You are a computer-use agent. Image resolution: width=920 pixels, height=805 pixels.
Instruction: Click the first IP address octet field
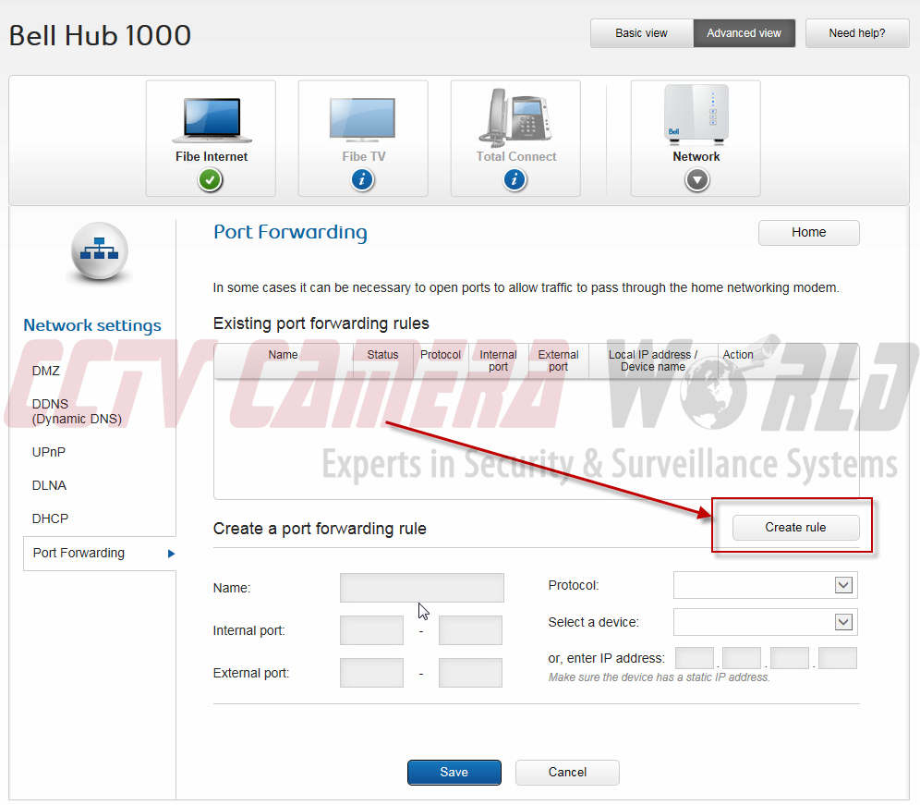(x=695, y=658)
